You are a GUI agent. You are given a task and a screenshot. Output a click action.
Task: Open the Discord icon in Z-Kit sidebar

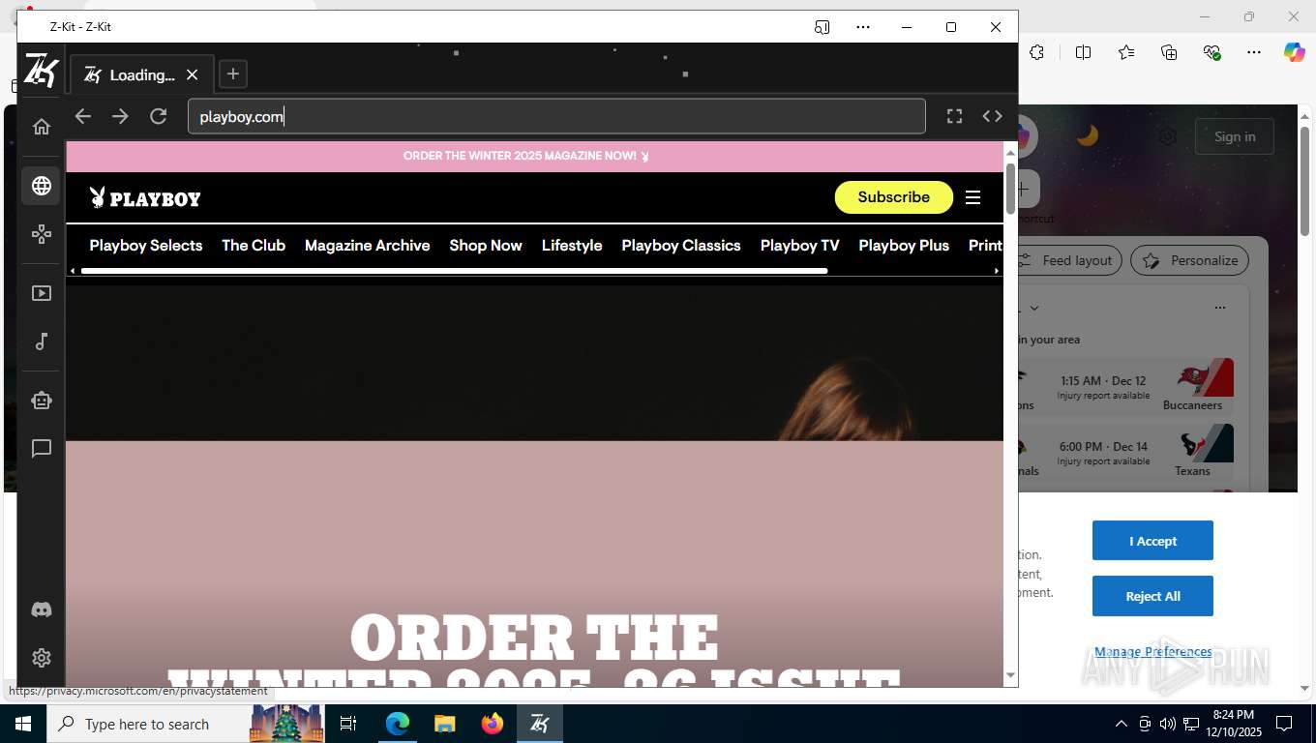point(41,609)
